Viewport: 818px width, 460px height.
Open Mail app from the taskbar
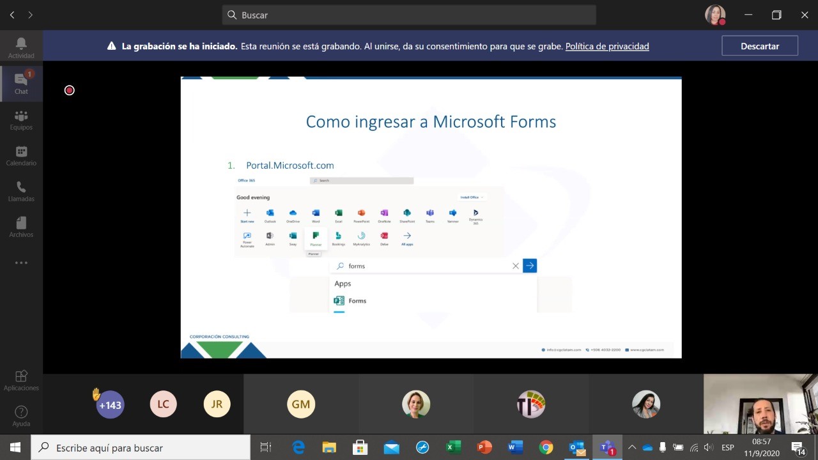pos(391,448)
